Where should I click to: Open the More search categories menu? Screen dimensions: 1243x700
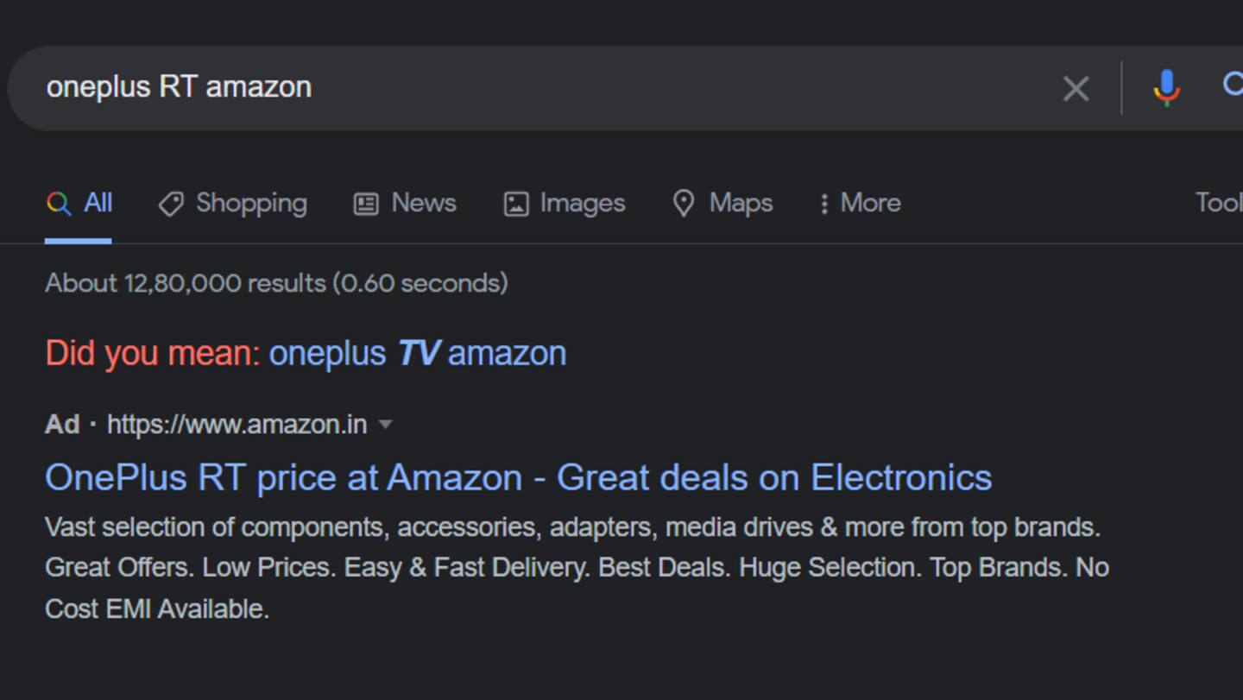click(x=861, y=204)
